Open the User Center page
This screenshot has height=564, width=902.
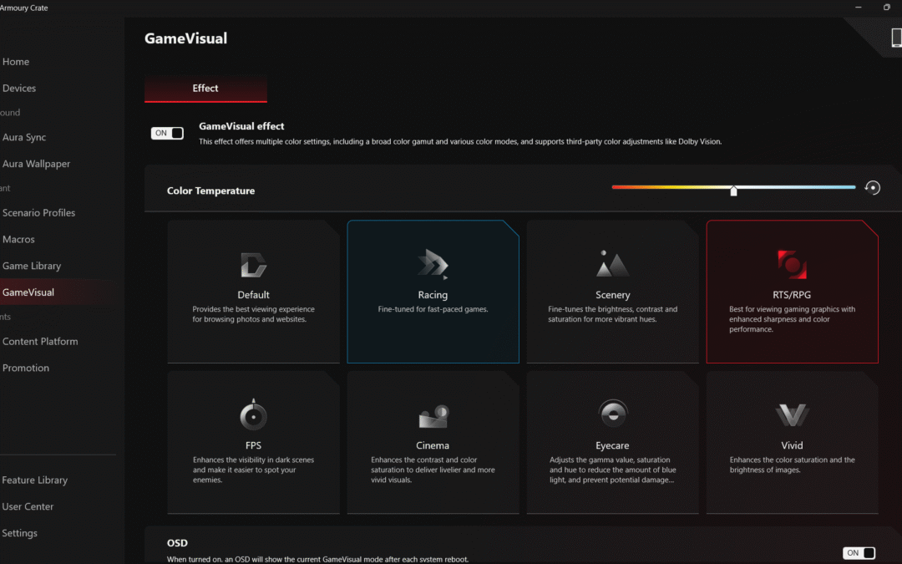pyautogui.click(x=28, y=506)
